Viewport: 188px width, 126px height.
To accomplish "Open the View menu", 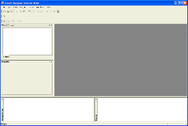I will pyautogui.click(x=15, y=7).
